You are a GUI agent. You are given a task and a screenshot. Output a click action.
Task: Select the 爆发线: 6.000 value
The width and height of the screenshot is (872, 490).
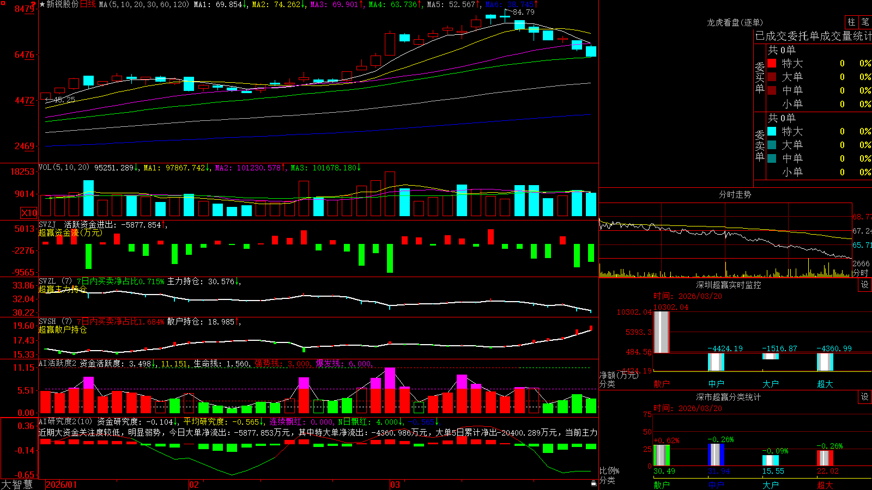pyautogui.click(x=343, y=364)
